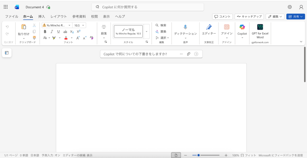This screenshot has height=158, width=307.
Task: Open the app launcher grid icon
Action: [x=6, y=7]
